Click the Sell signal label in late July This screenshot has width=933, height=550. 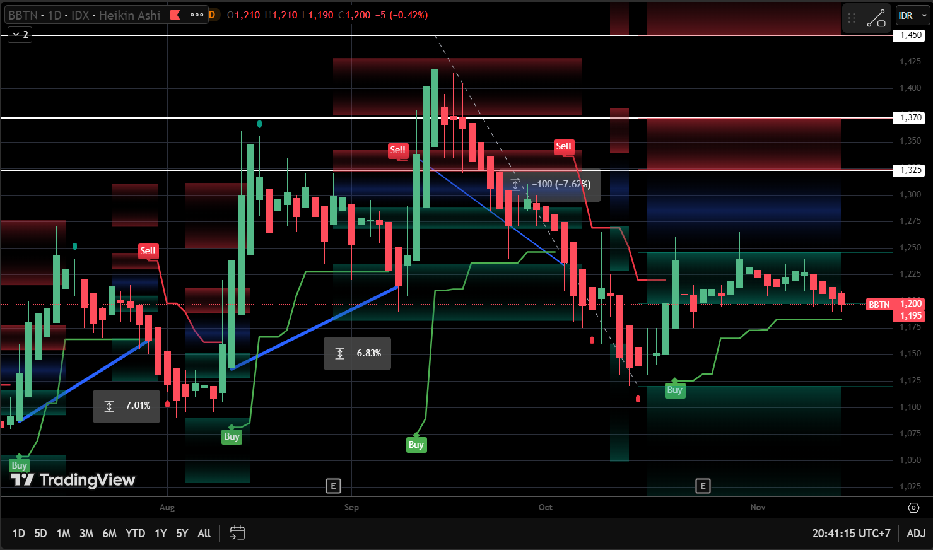pos(148,251)
